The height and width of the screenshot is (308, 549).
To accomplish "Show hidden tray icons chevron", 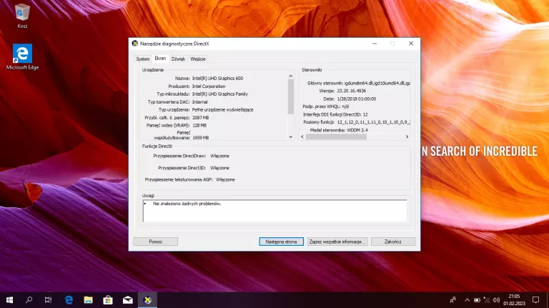I will pos(467,300).
